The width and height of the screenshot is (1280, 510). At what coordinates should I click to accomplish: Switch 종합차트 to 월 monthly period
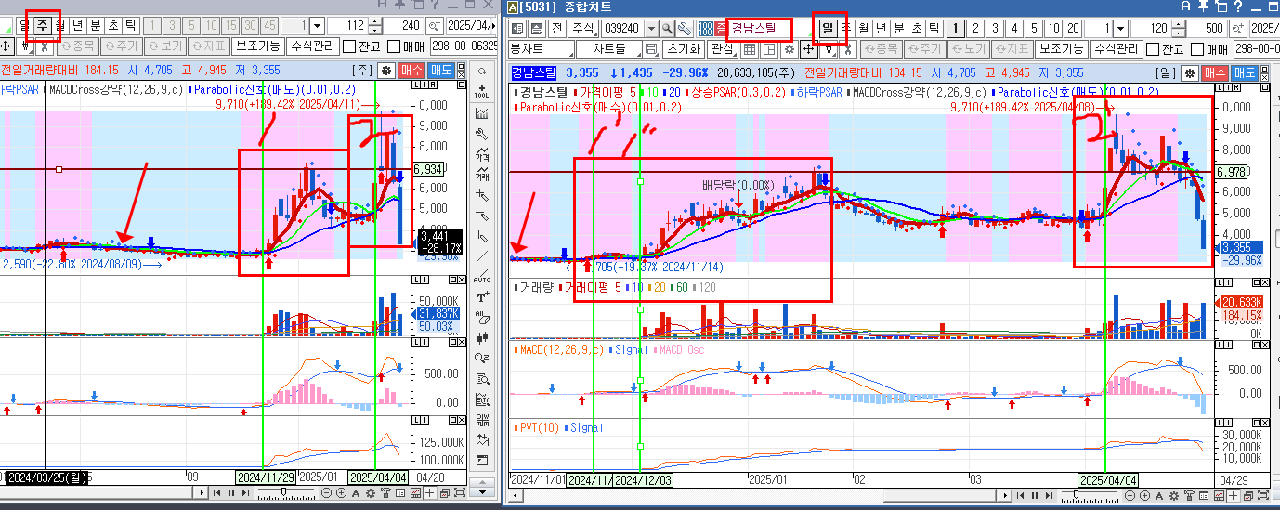(x=863, y=28)
